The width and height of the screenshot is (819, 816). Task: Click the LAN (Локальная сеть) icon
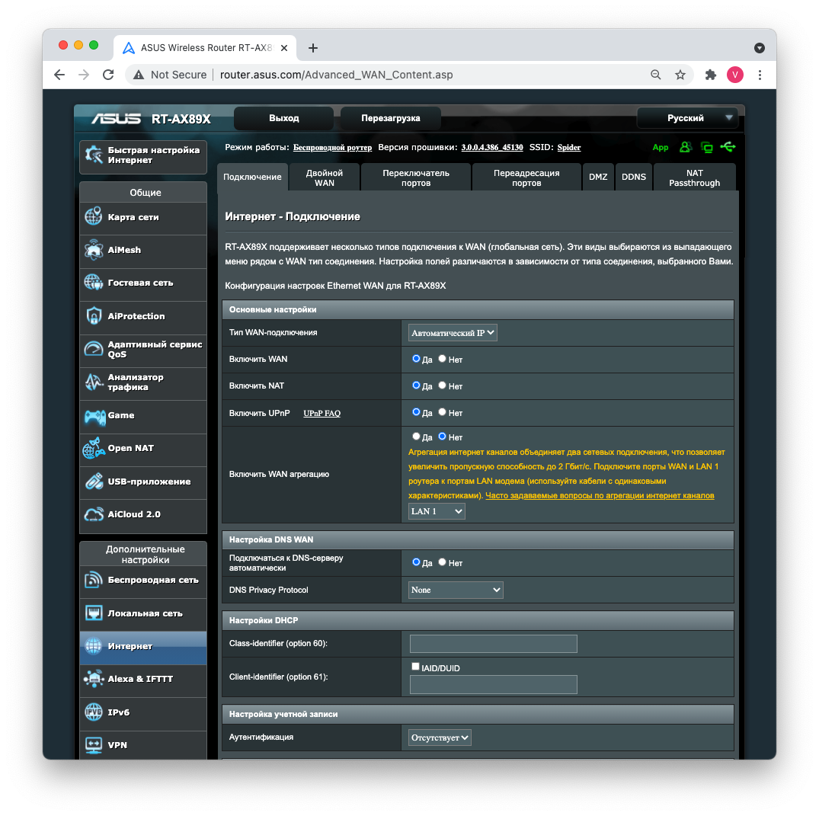point(94,613)
